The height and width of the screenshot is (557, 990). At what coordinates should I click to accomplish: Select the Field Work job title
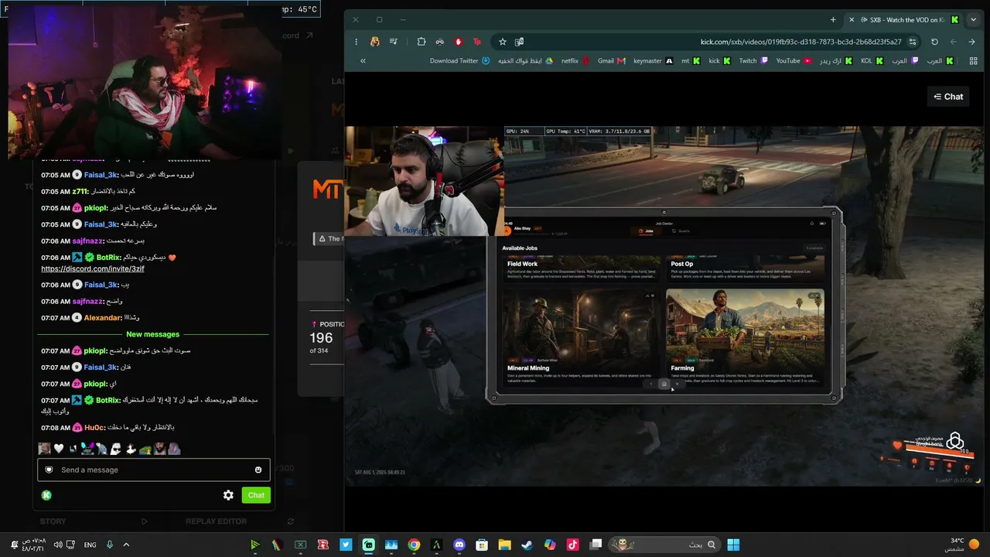coord(523,264)
